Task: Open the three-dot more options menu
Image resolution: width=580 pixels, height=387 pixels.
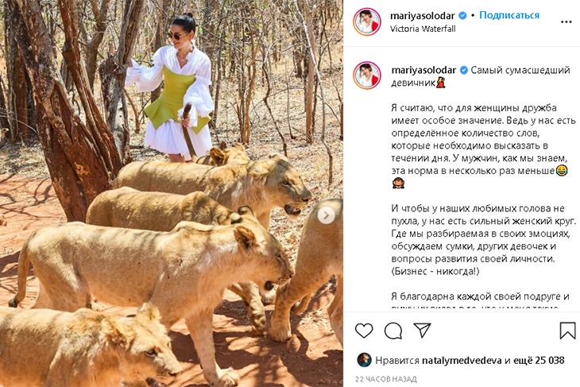Action: pos(566,22)
